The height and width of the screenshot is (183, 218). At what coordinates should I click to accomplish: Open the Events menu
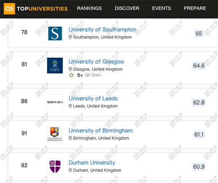[161, 8]
